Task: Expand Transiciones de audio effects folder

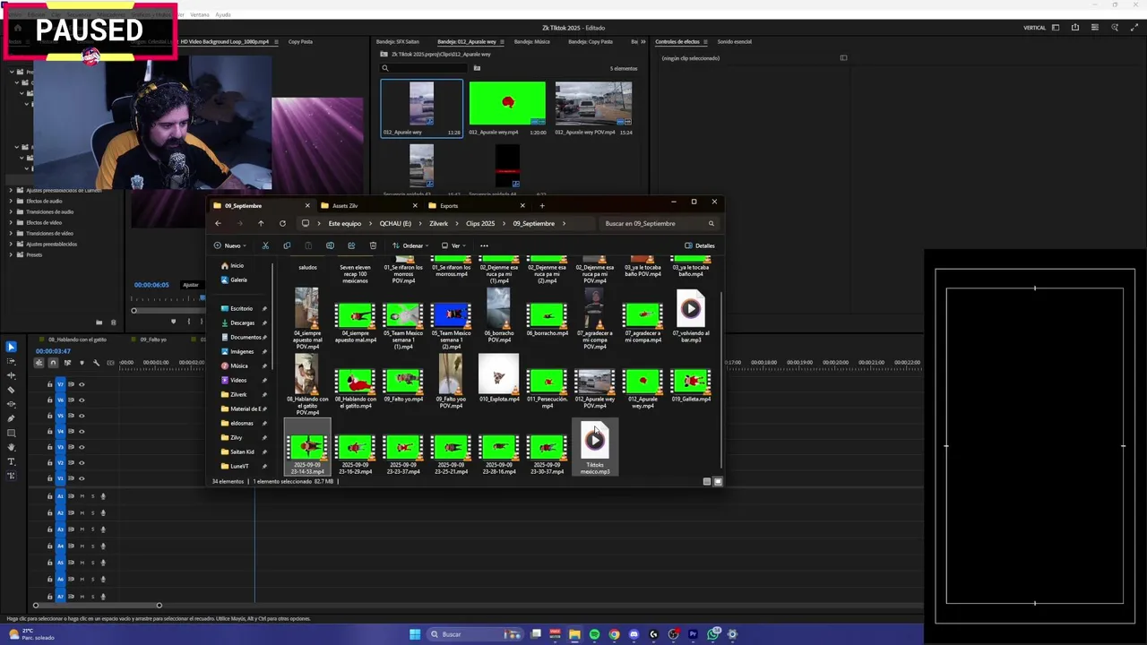Action: point(11,211)
